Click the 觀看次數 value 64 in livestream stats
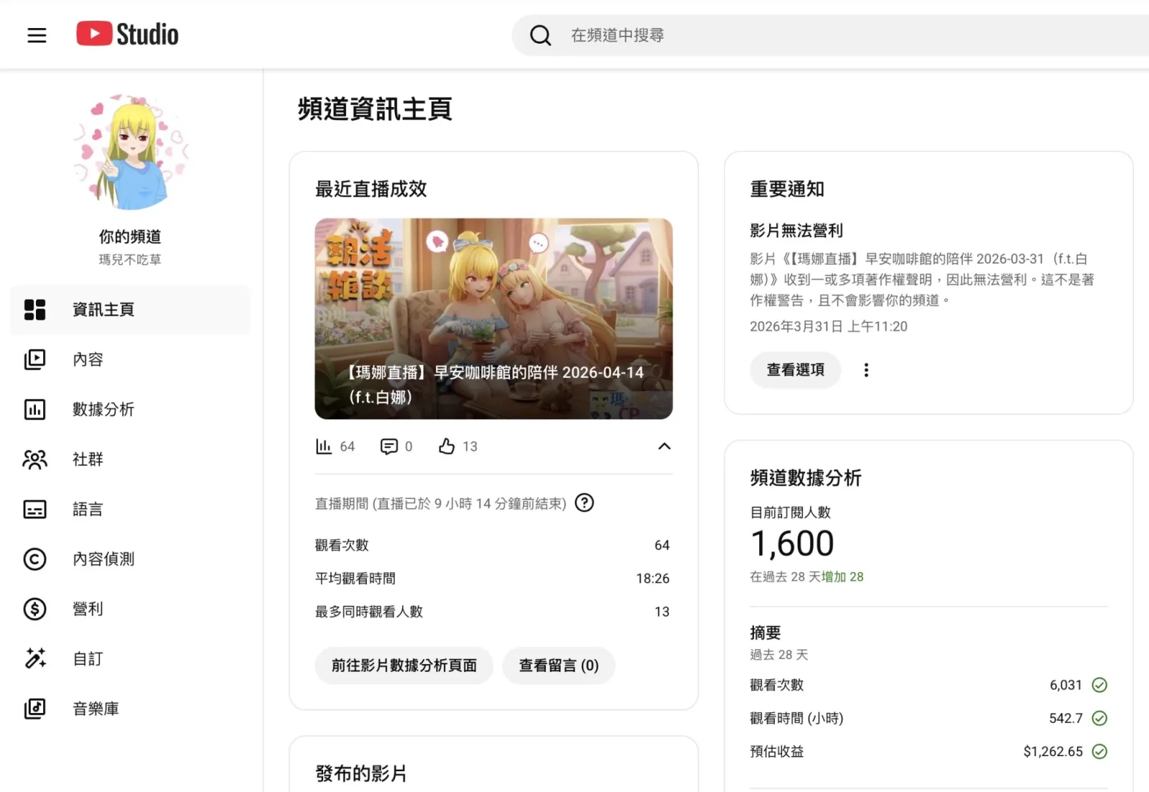 (662, 545)
